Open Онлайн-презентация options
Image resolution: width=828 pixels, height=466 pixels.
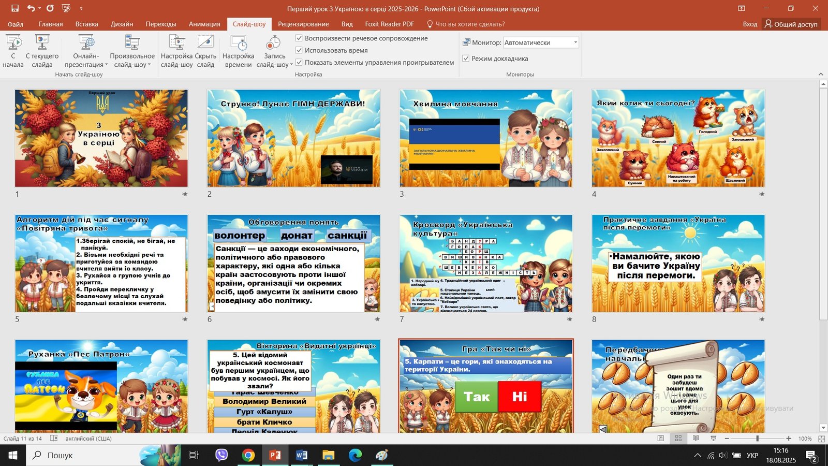[86, 51]
